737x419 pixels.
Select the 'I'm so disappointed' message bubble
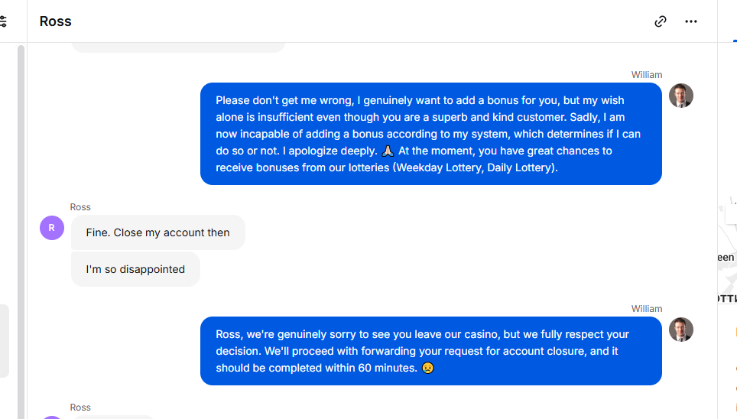135,269
